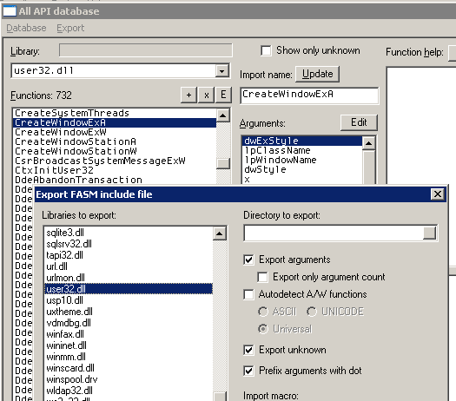Image resolution: width=456 pixels, height=401 pixels.
Task: Click the plus add-function button
Action: tap(188, 95)
